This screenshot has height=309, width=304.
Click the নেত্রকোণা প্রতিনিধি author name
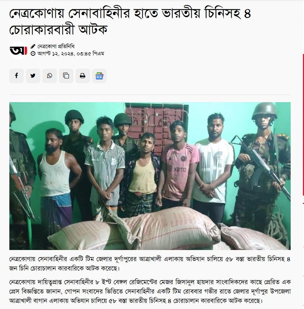pyautogui.click(x=56, y=46)
